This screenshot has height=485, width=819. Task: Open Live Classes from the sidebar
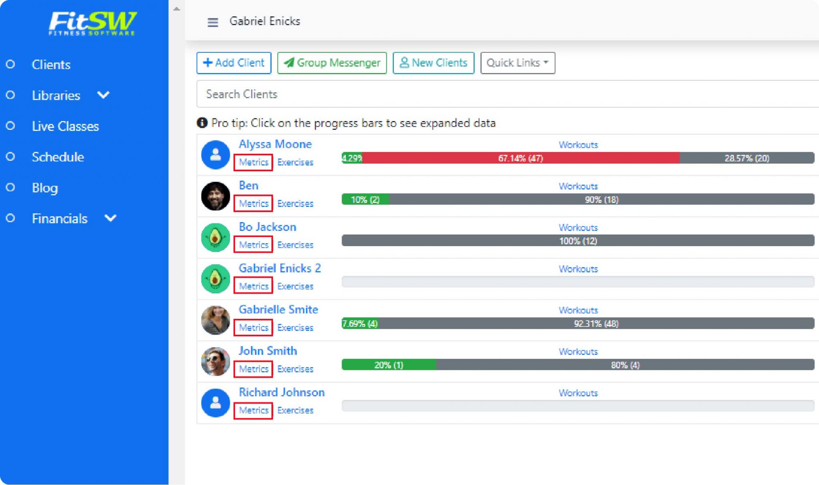65,126
